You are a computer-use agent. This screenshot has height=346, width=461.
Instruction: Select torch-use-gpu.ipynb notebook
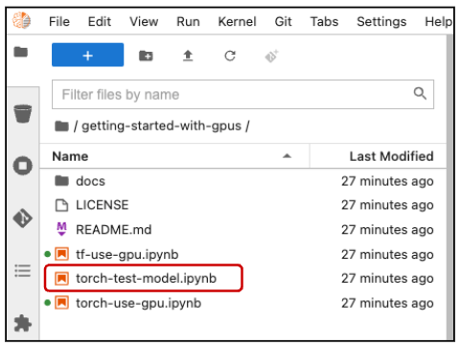tap(242, 303)
